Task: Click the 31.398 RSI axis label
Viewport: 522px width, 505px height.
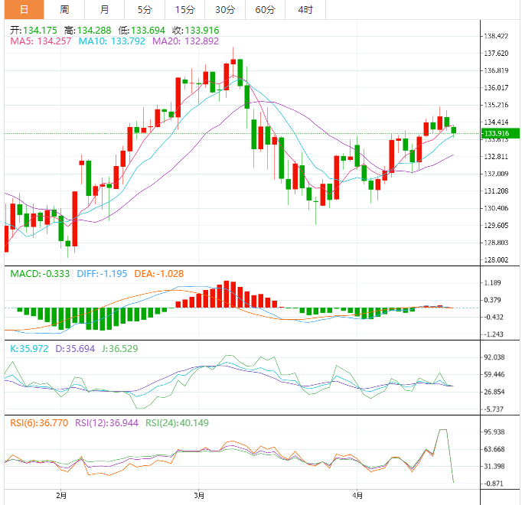Action: pos(494,467)
